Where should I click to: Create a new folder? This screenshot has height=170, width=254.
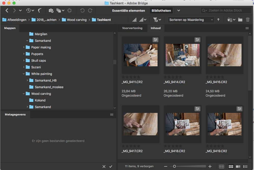point(240,20)
